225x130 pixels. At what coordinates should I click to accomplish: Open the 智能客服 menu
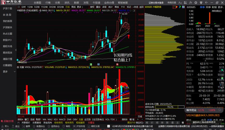click(x=123, y=3)
